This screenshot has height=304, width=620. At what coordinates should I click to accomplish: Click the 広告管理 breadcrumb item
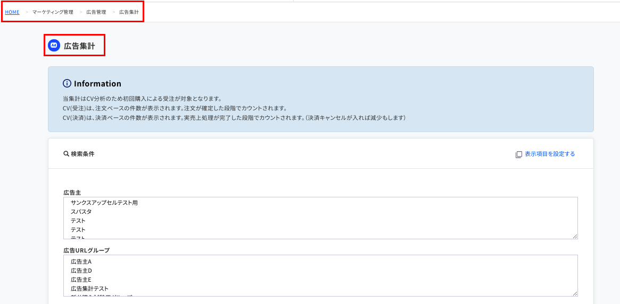coord(96,12)
